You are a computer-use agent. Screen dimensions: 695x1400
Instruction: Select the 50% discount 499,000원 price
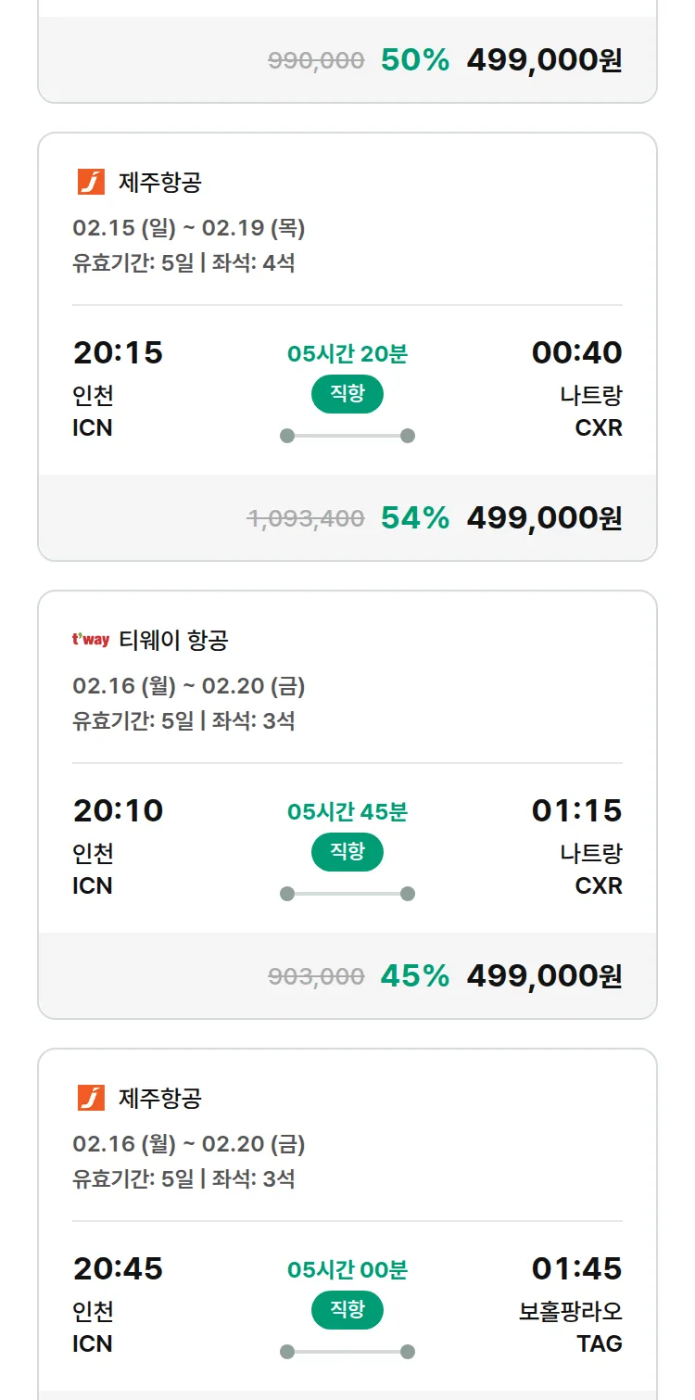[544, 60]
